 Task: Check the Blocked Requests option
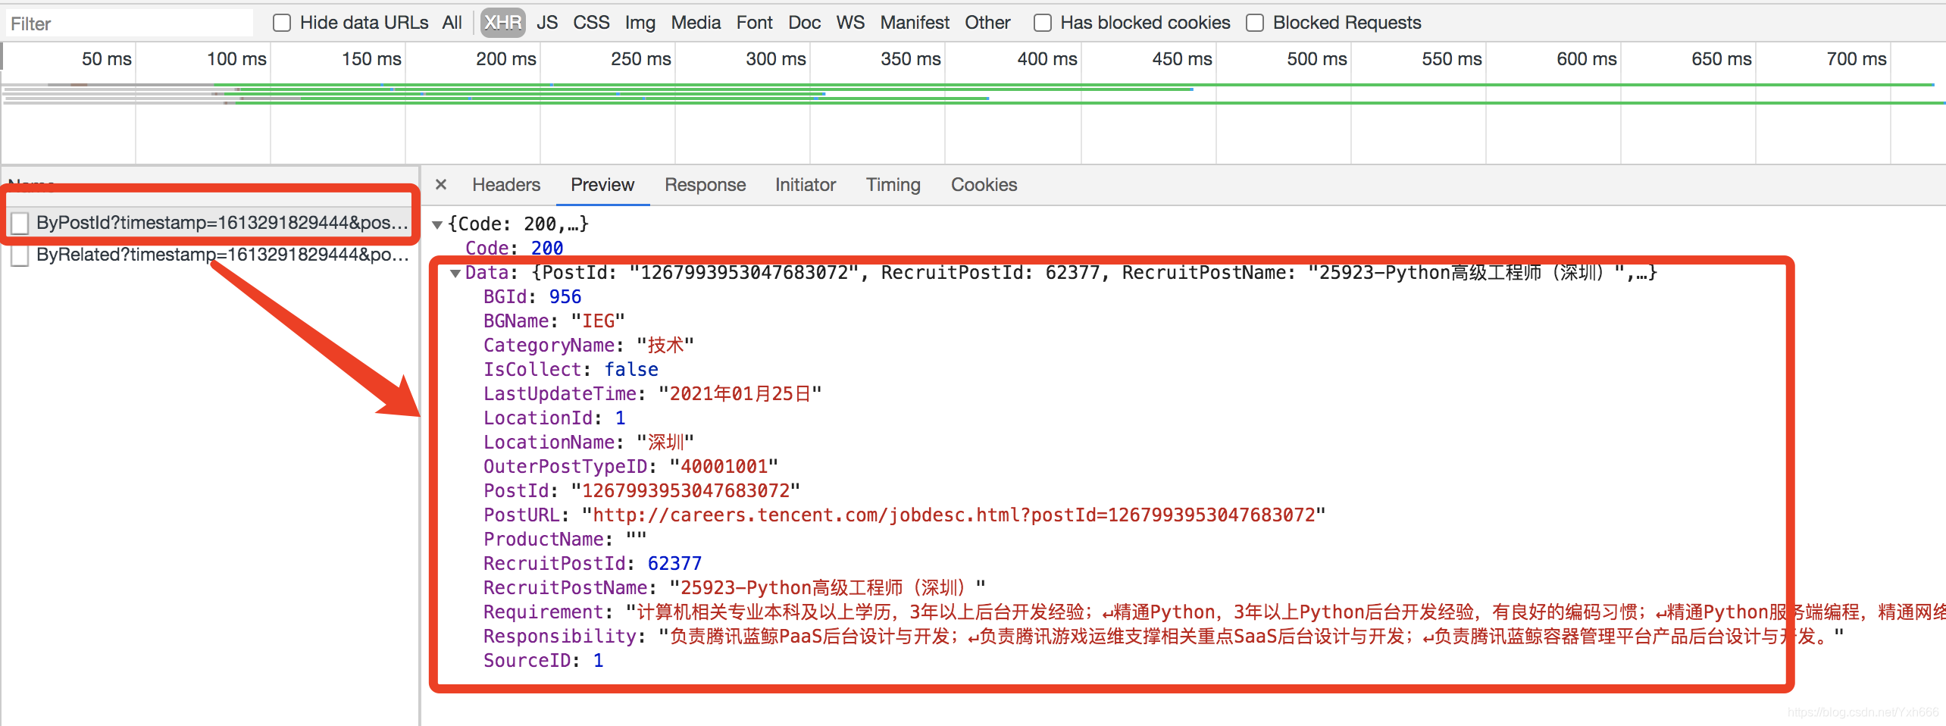point(1255,23)
